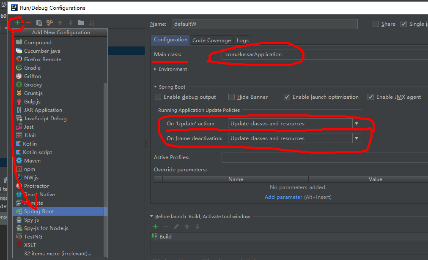Toggle the Single instance checkbox
Screen dimensions: 428x260
[x=404, y=24]
